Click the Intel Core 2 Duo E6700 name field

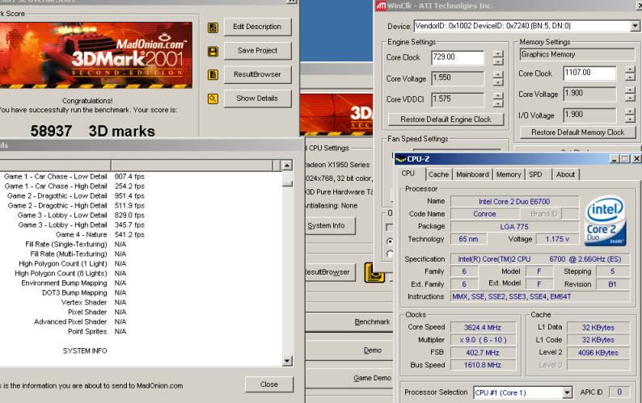[515, 202]
